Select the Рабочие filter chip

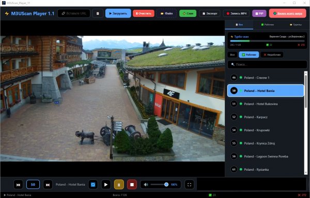click(249, 55)
